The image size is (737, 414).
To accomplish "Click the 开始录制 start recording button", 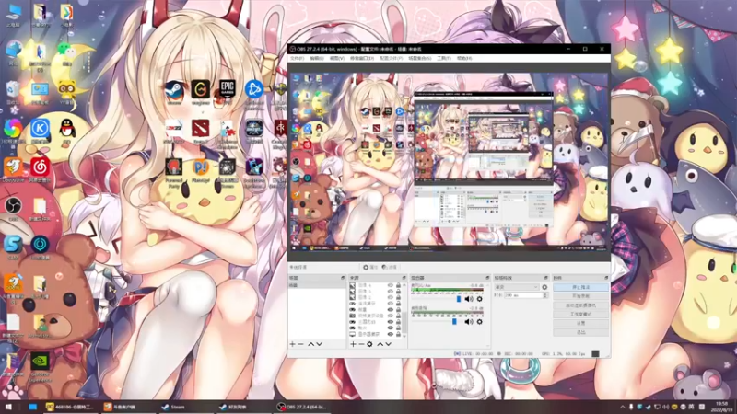I will coord(581,296).
